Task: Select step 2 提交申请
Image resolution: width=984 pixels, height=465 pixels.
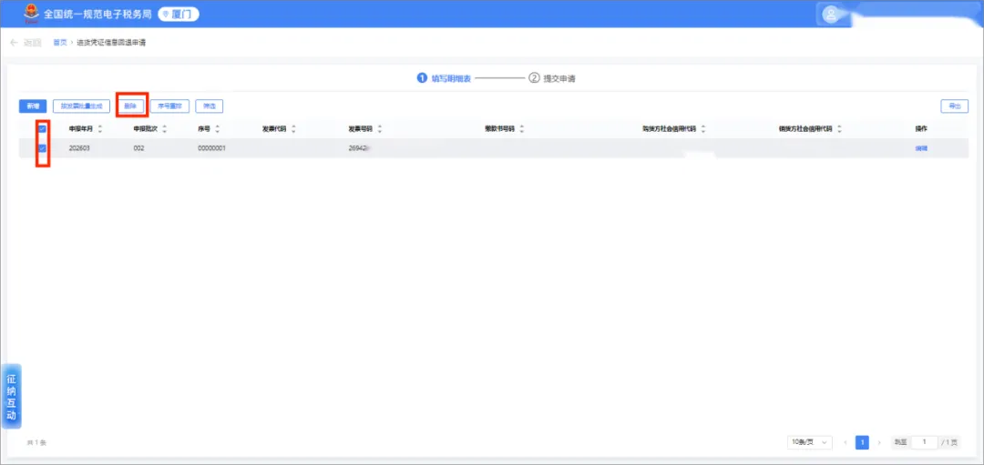Action: [x=552, y=78]
